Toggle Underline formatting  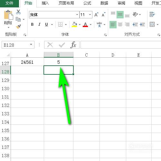[x=46, y=24]
